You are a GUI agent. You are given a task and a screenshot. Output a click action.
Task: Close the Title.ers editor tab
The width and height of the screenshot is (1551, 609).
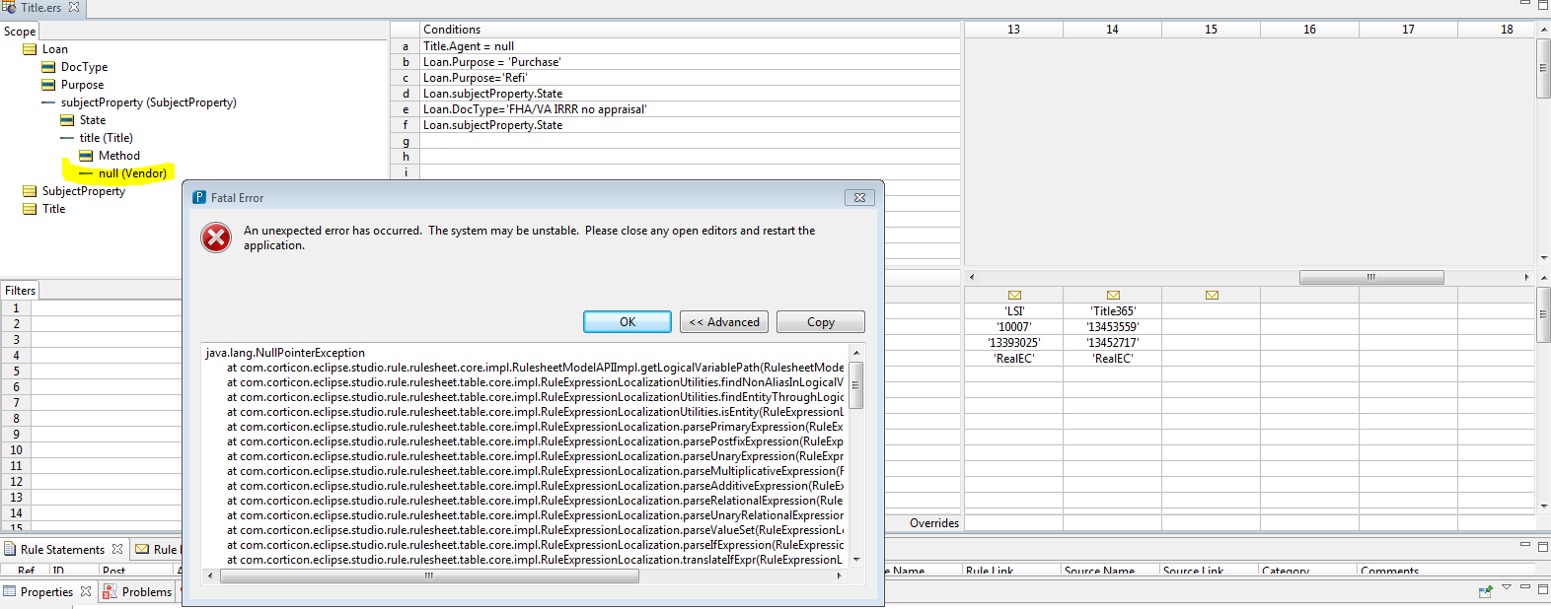tap(74, 7)
